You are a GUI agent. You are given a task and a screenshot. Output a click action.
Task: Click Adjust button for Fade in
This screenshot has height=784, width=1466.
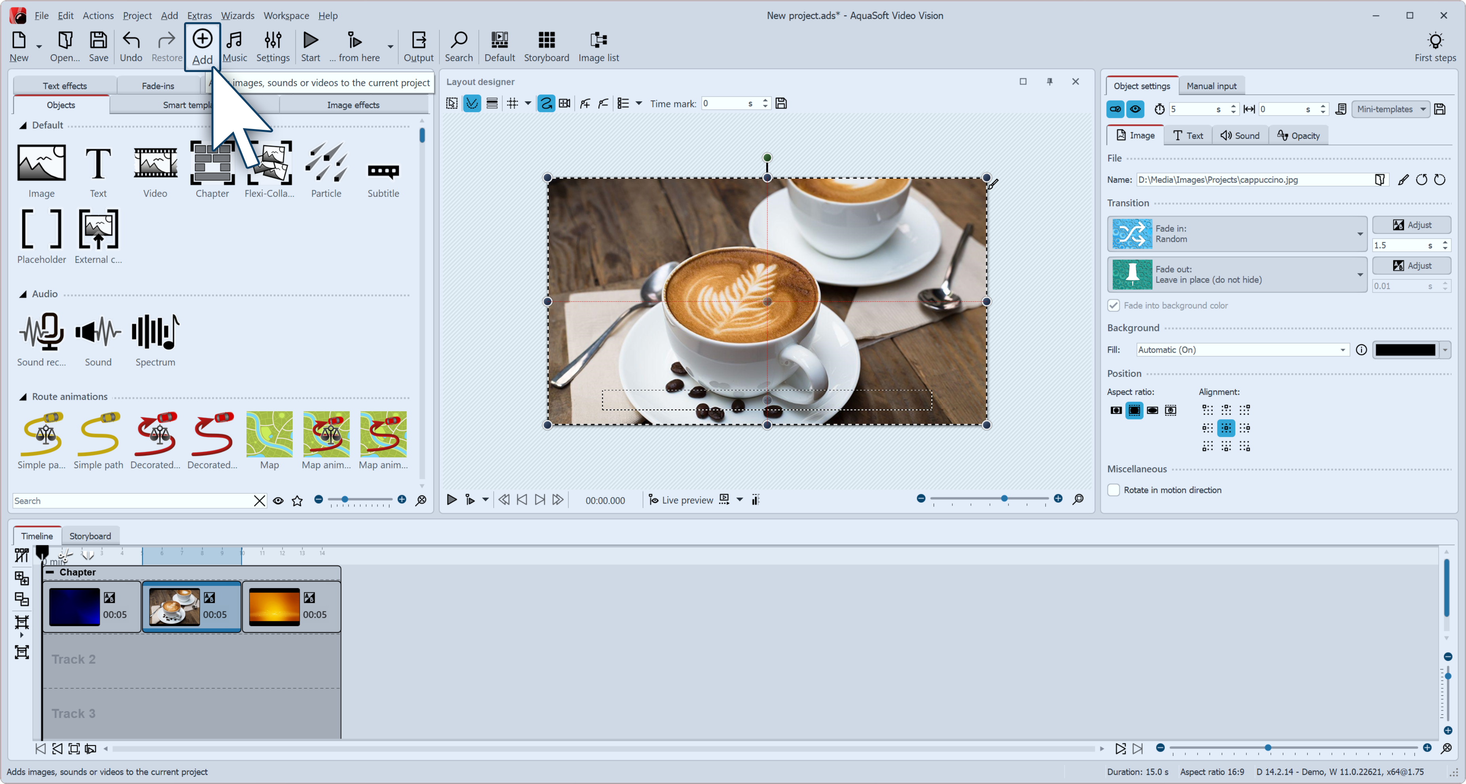1411,225
